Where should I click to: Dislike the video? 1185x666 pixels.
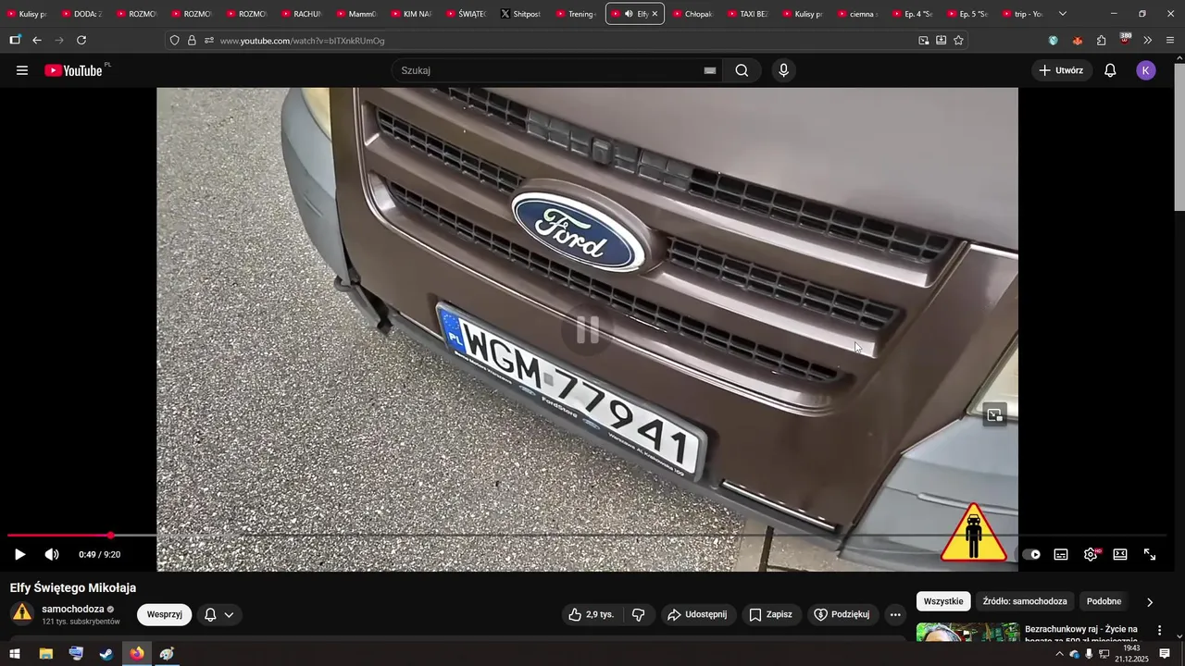click(x=638, y=614)
